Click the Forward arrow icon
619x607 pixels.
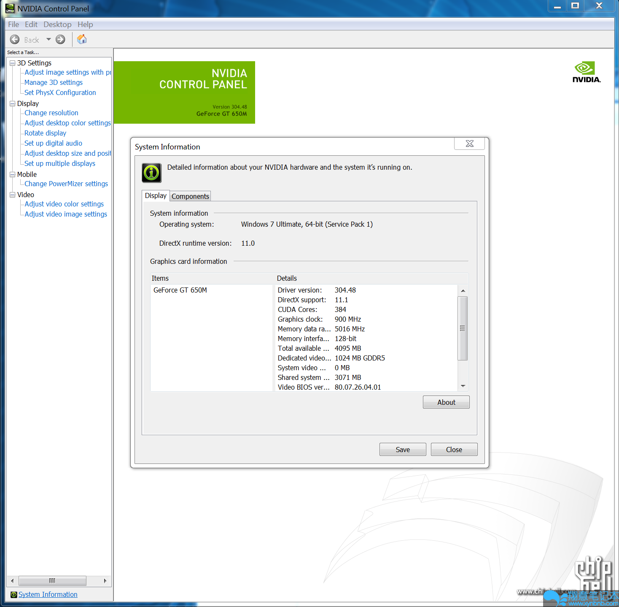point(61,40)
